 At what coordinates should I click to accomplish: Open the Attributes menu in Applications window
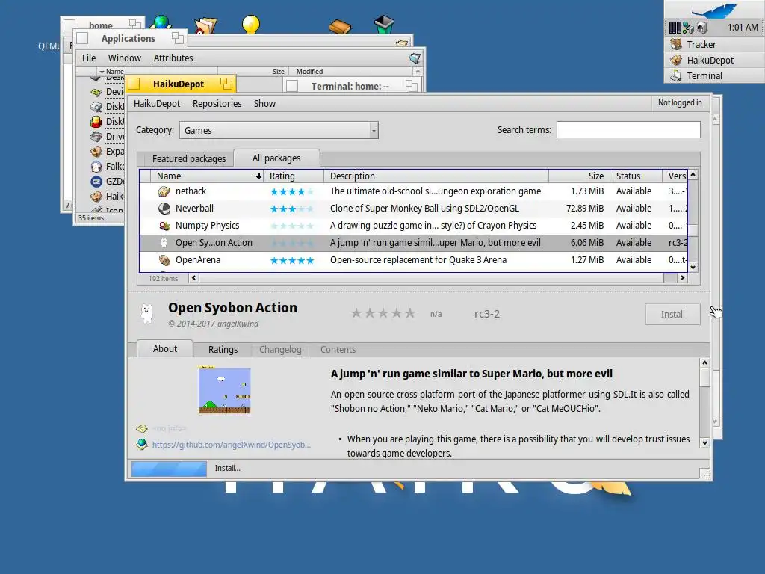[173, 58]
